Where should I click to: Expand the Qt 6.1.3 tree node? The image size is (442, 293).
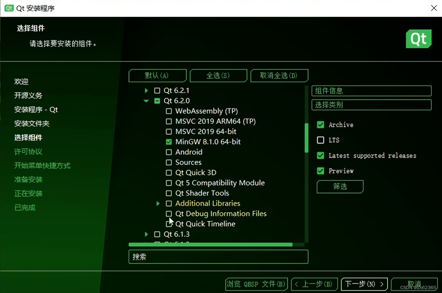[x=146, y=234]
